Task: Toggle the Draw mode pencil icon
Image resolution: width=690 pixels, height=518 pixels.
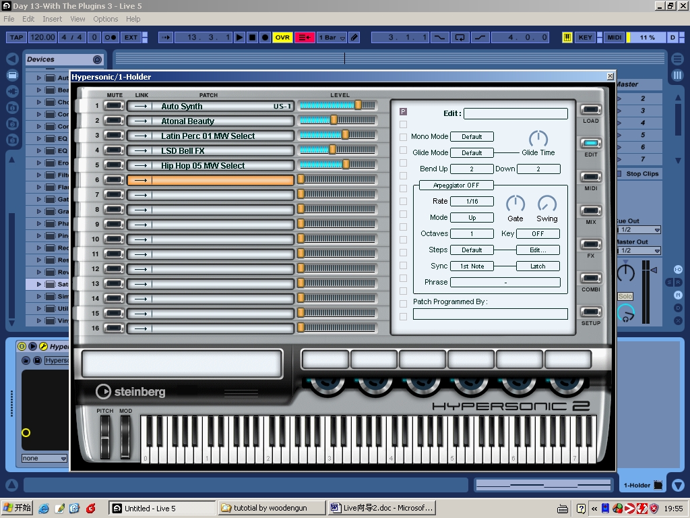Action: click(354, 38)
